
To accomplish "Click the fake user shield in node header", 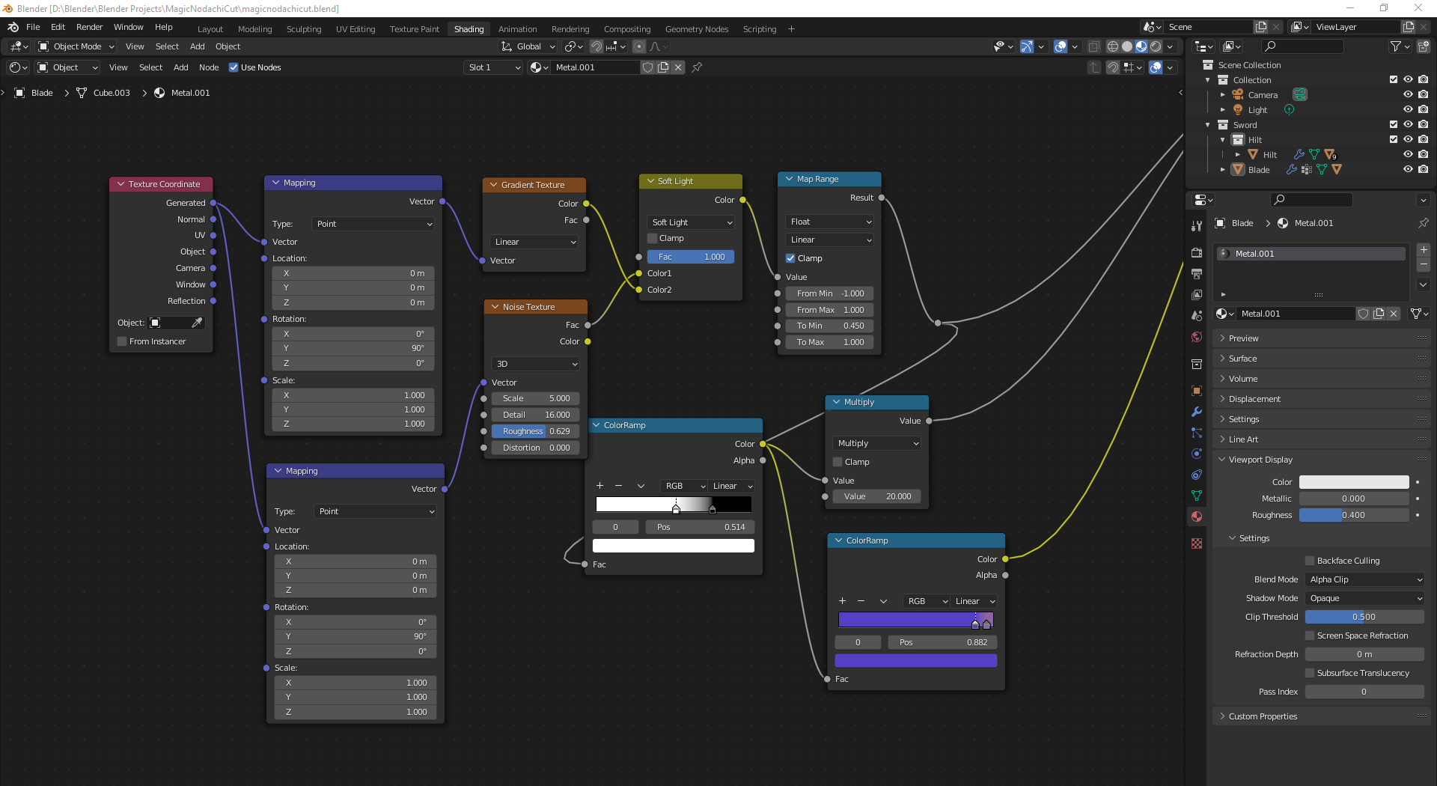I will pyautogui.click(x=648, y=67).
